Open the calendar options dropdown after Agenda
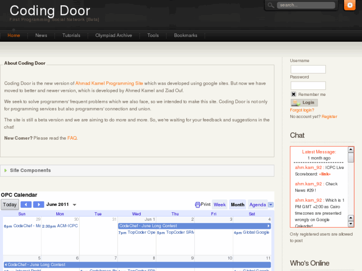The width and height of the screenshot is (362, 271). click(x=271, y=204)
